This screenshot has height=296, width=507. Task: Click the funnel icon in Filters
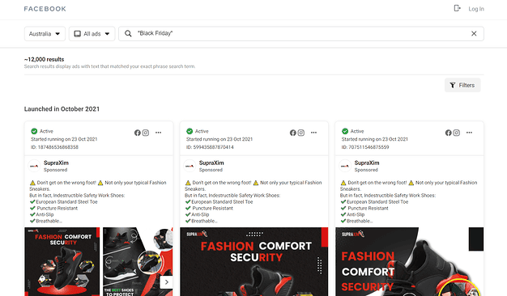pos(453,85)
